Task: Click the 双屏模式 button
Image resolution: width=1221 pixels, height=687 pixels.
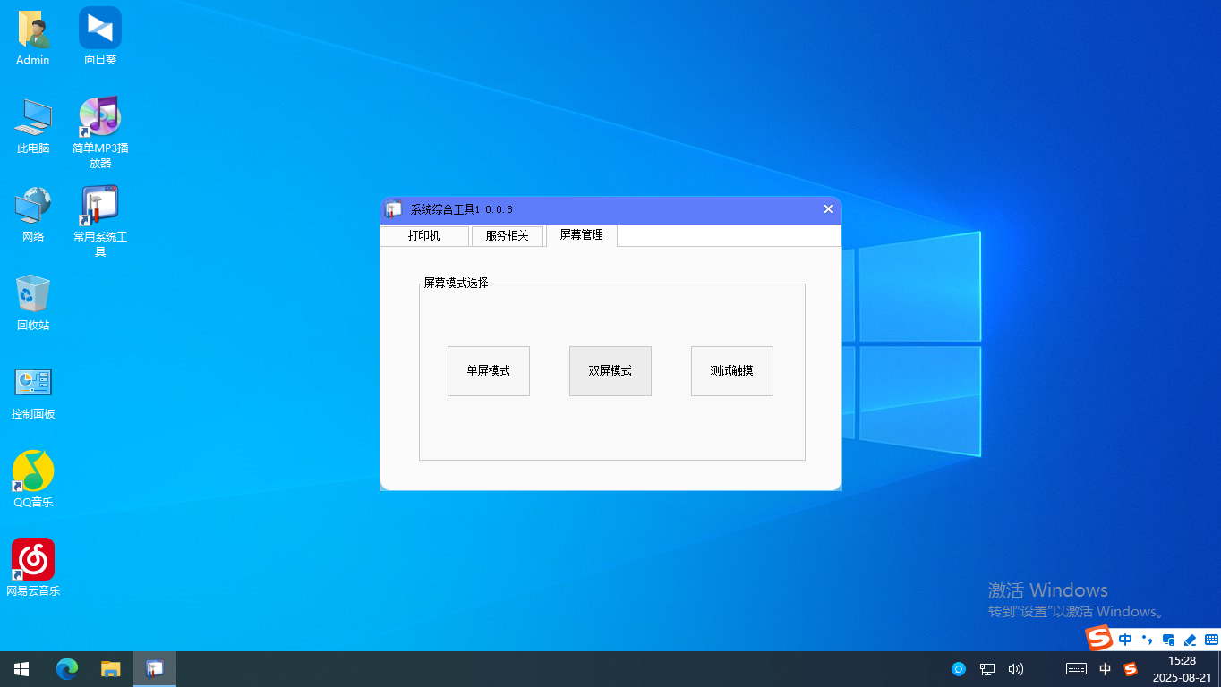Action: (x=610, y=371)
